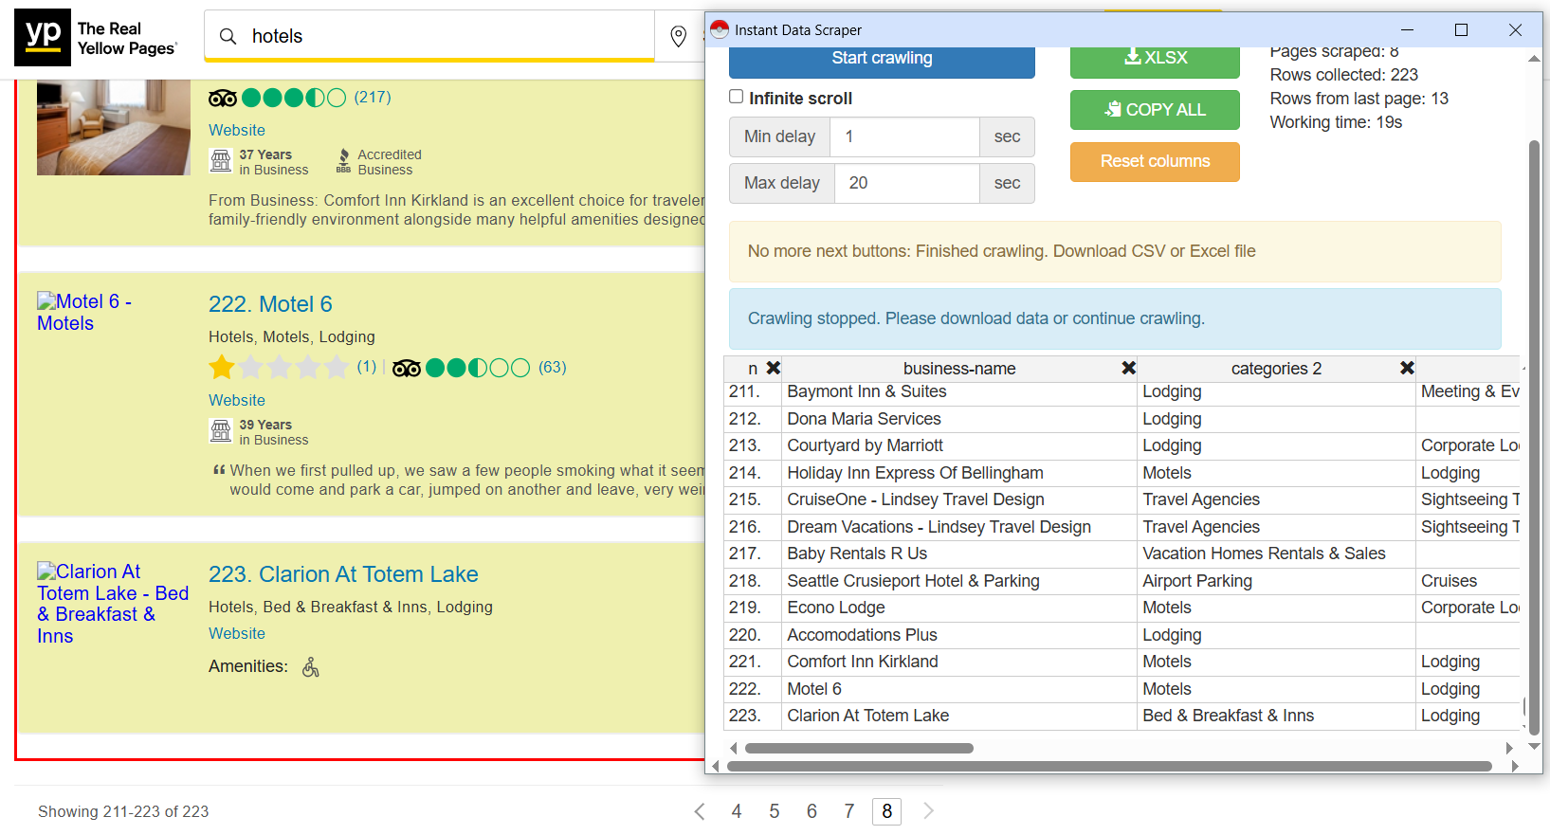This screenshot has width=1550, height=835.
Task: Click the BBB Accredited Business icon
Action: click(x=343, y=161)
